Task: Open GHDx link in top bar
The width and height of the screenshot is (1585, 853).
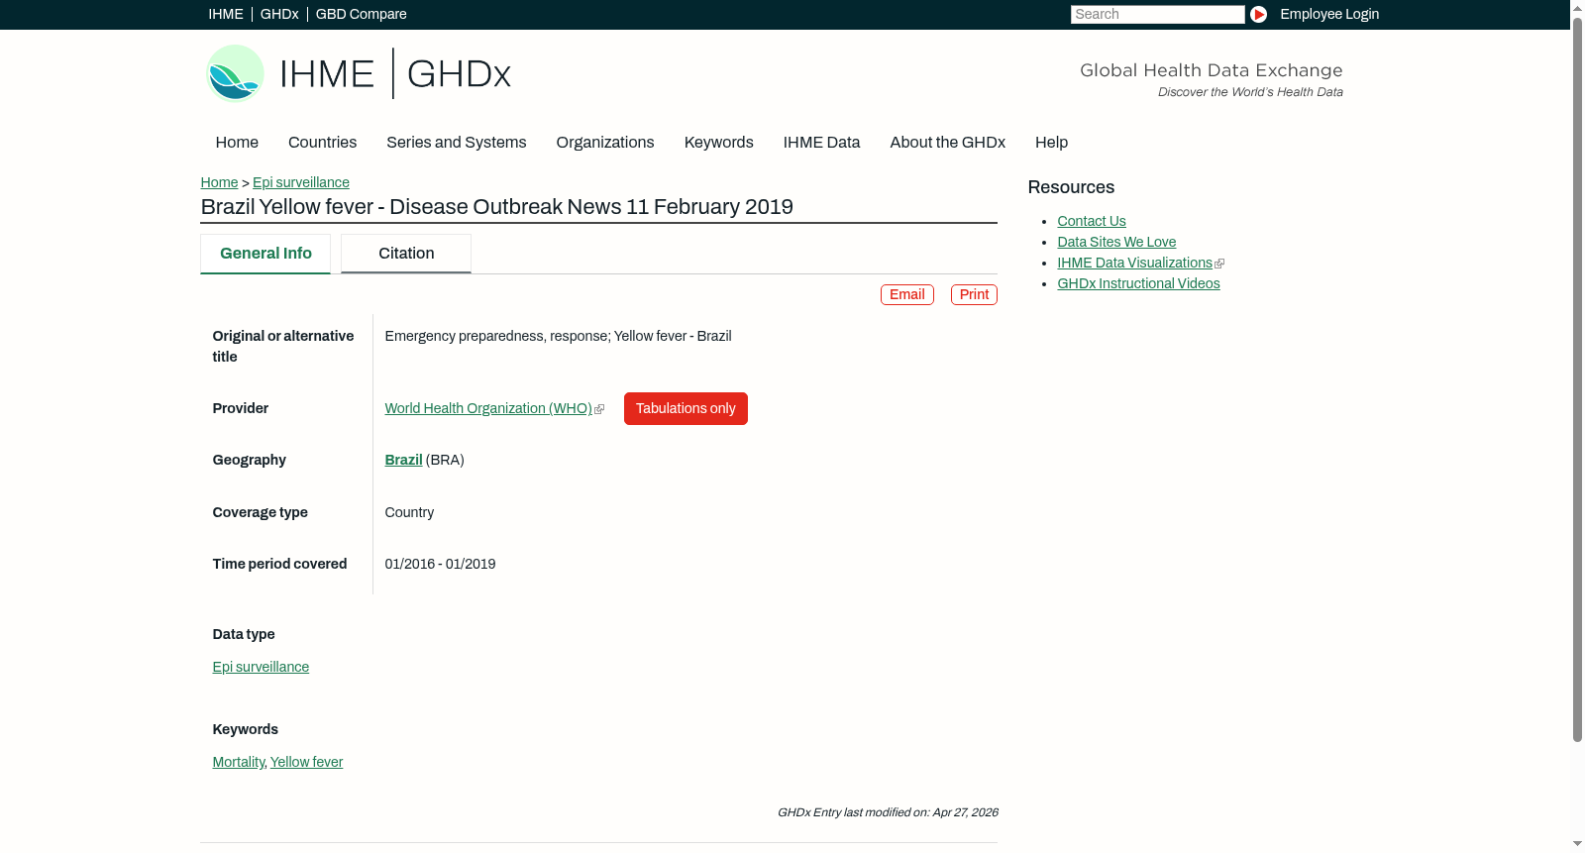Action: (279, 14)
